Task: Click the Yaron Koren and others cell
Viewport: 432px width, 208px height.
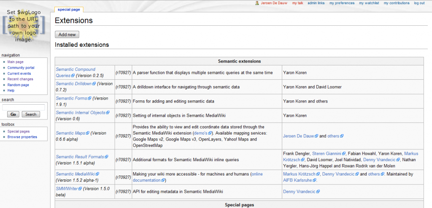Action: 353,101
